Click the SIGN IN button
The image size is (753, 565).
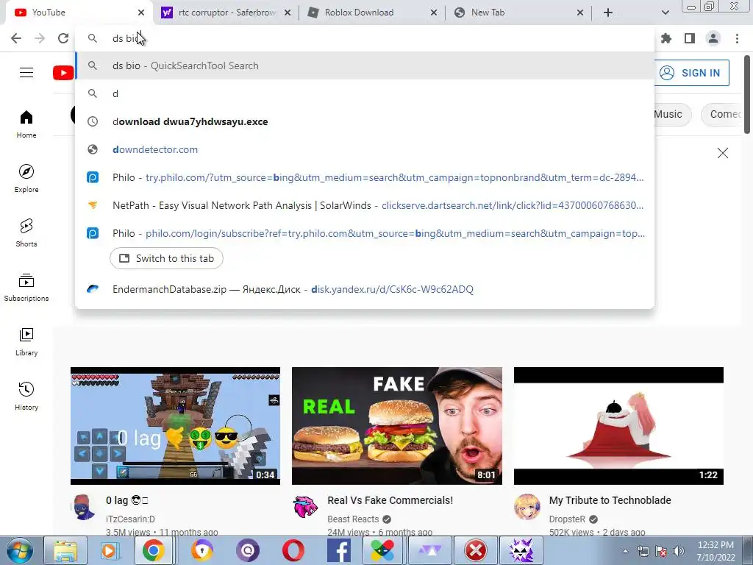[x=692, y=73]
